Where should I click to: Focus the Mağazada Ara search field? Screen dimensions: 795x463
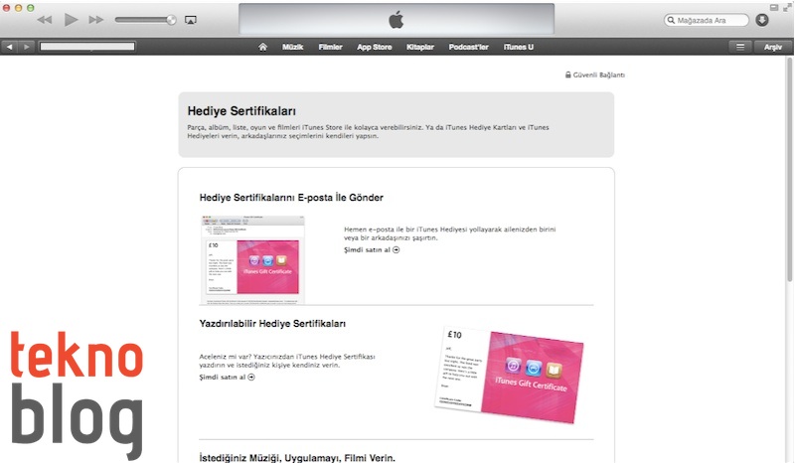coord(707,20)
